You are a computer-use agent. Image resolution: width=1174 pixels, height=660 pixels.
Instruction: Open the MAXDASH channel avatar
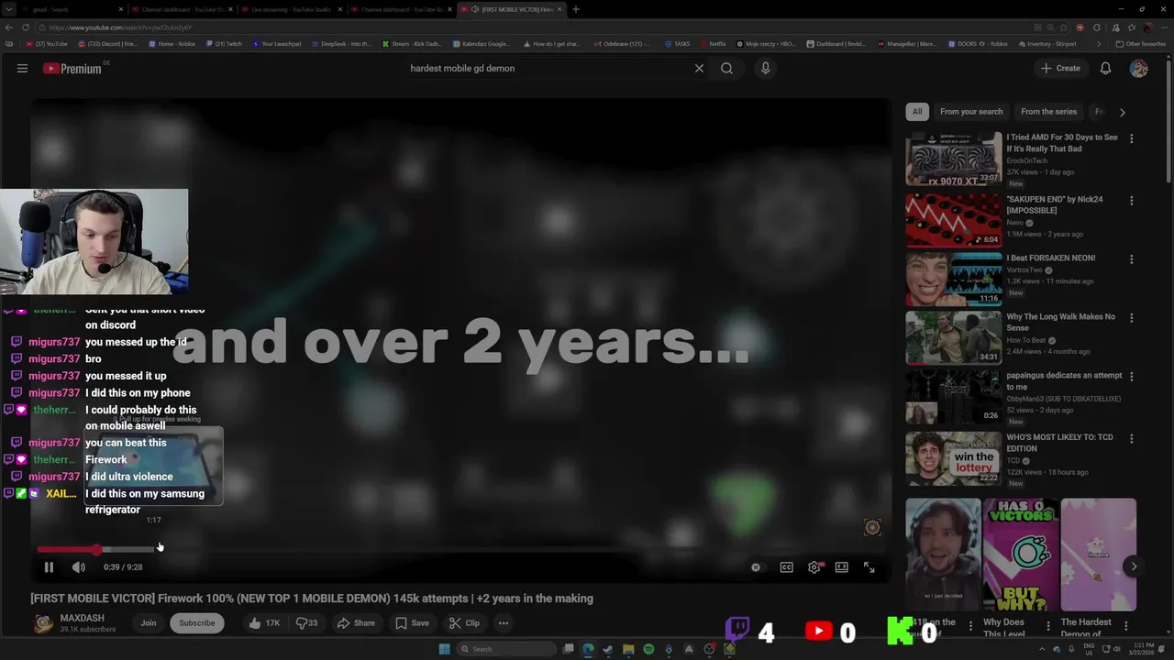pyautogui.click(x=43, y=623)
